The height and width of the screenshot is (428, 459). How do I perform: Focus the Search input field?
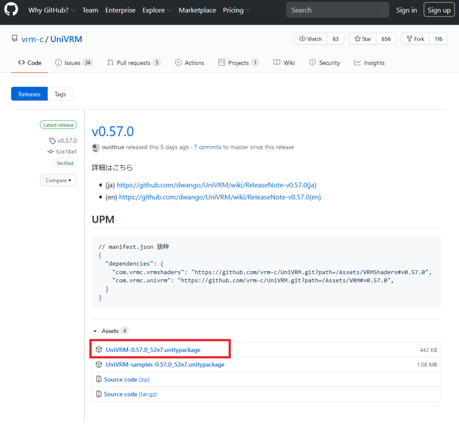click(338, 10)
